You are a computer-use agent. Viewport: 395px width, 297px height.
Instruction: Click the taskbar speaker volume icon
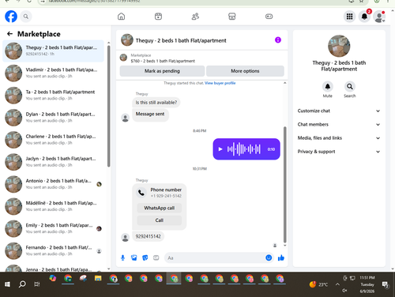(344, 291)
